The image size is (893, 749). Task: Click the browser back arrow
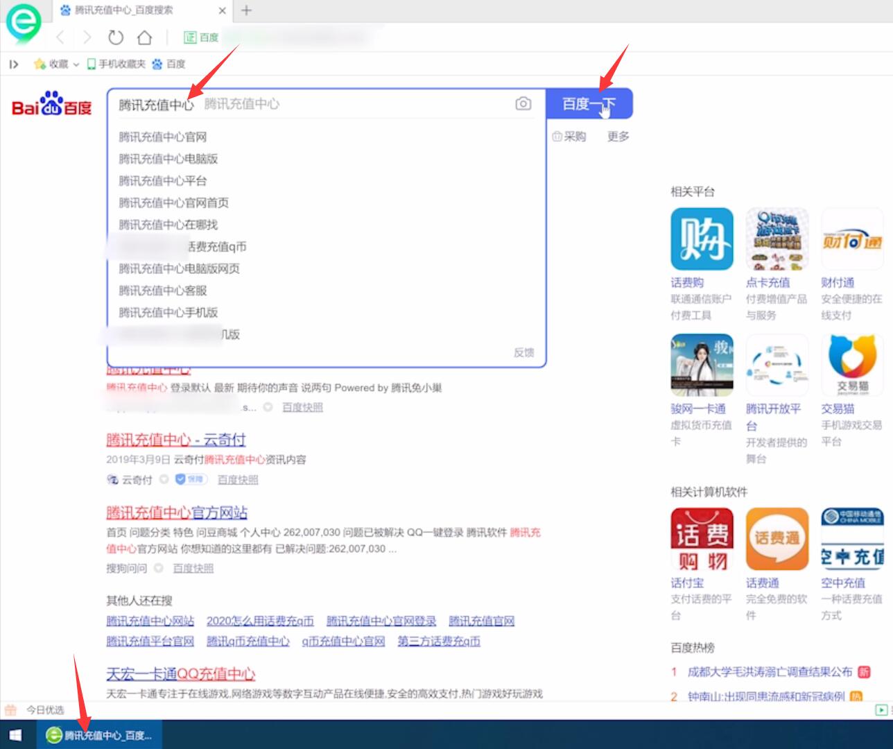[60, 37]
